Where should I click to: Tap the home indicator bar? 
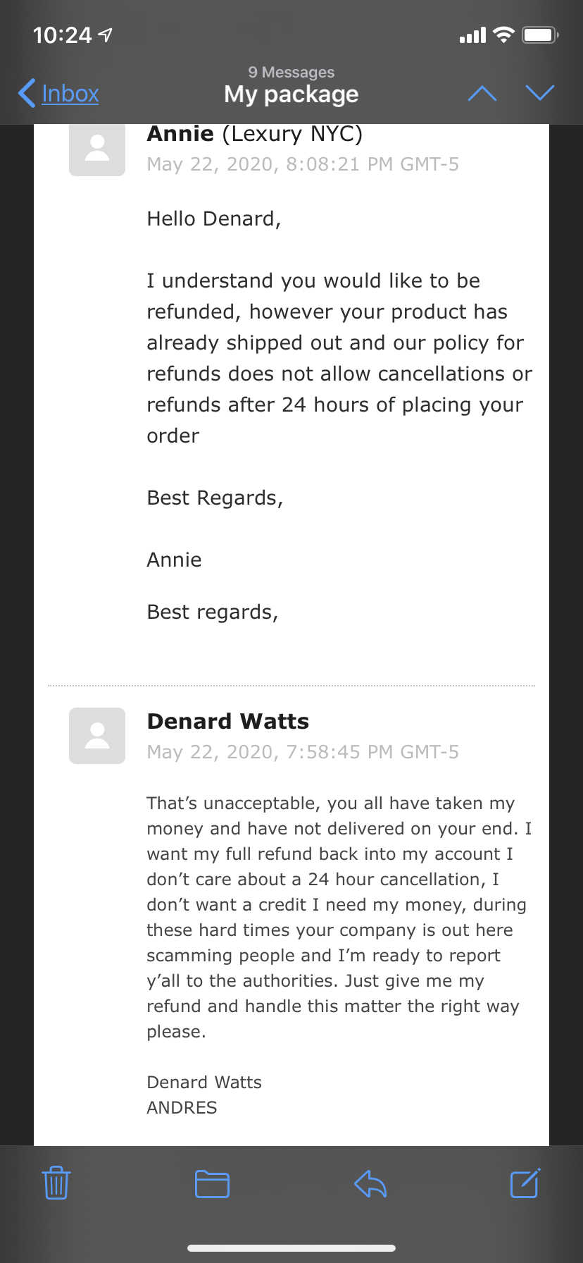(x=291, y=1247)
